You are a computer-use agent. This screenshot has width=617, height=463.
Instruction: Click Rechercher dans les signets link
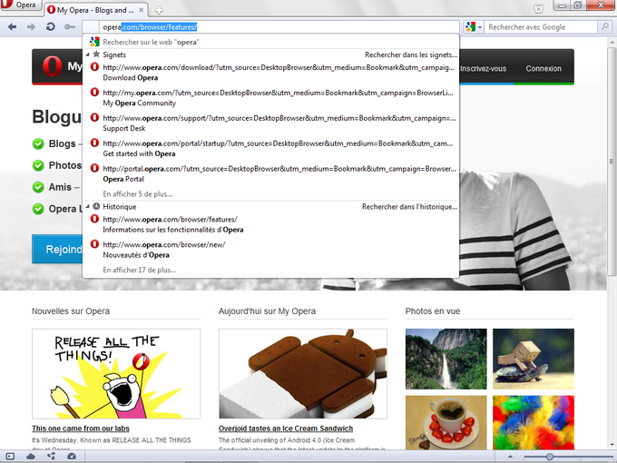[411, 54]
